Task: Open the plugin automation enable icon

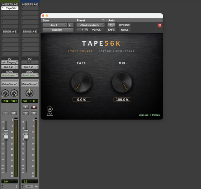Action: pos(111,25)
